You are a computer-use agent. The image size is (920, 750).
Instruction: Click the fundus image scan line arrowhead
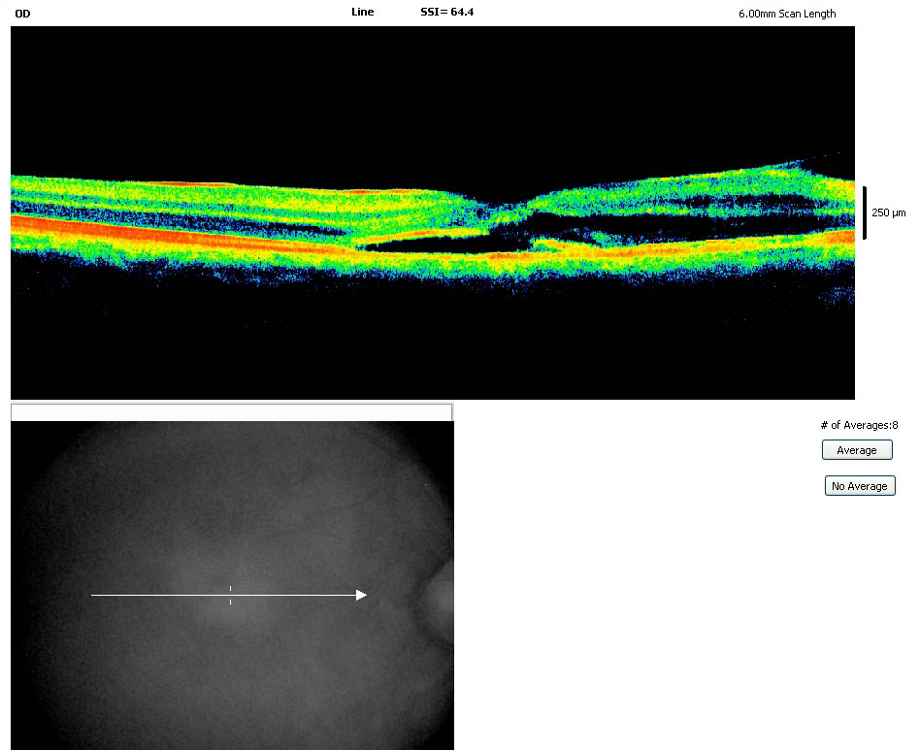[x=361, y=595]
